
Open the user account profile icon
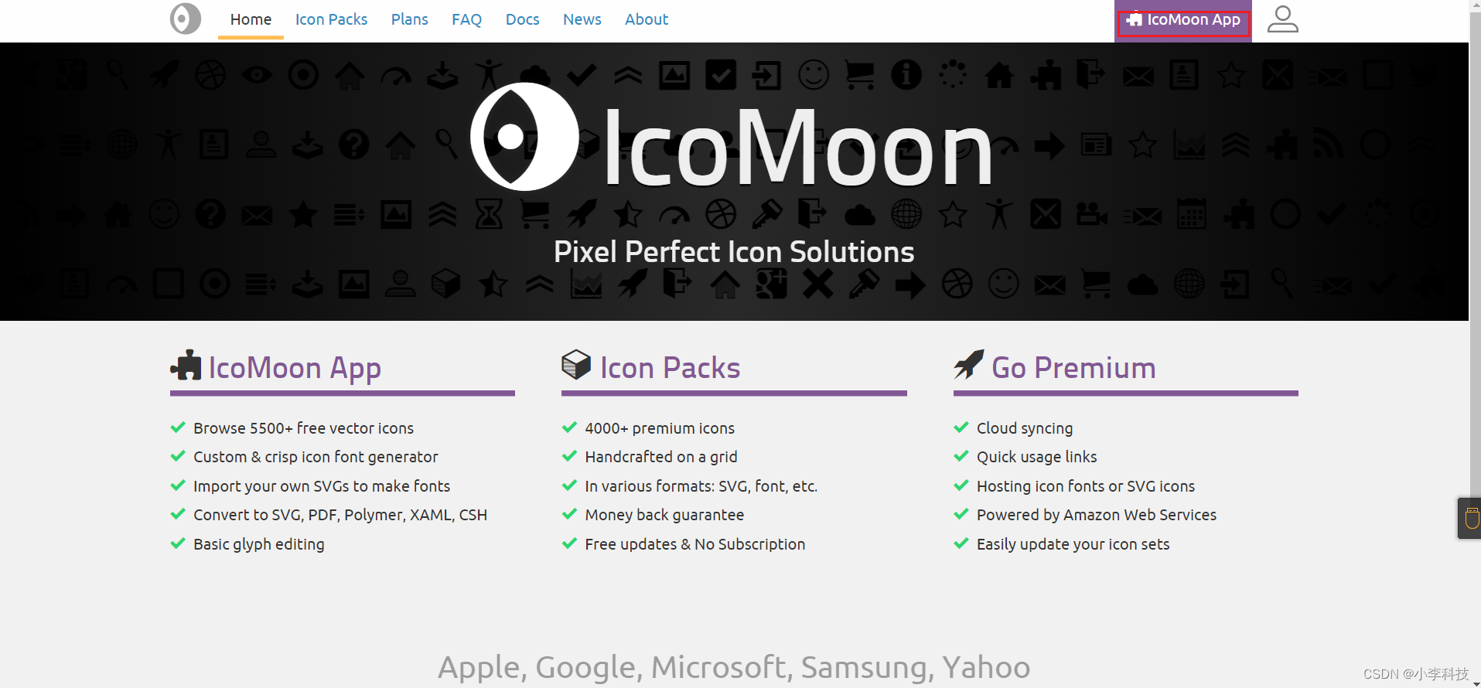[x=1282, y=19]
